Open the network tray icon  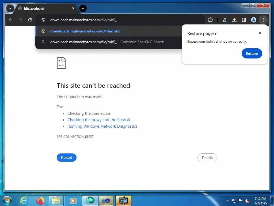(x=234, y=201)
